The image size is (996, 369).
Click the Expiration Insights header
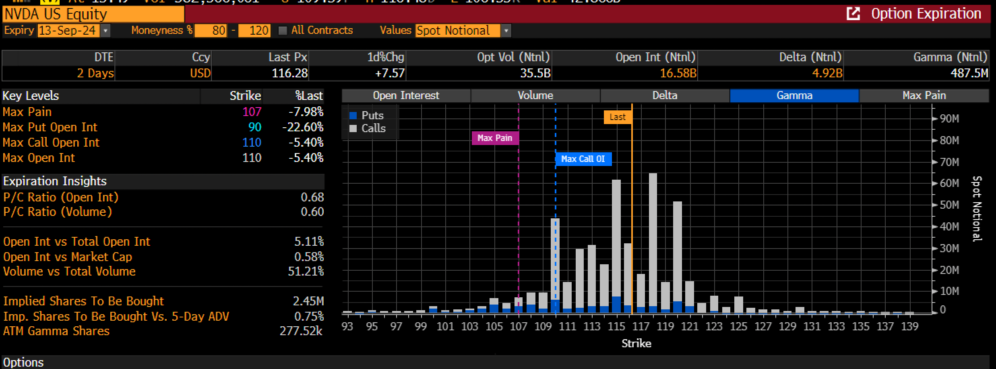pyautogui.click(x=55, y=181)
